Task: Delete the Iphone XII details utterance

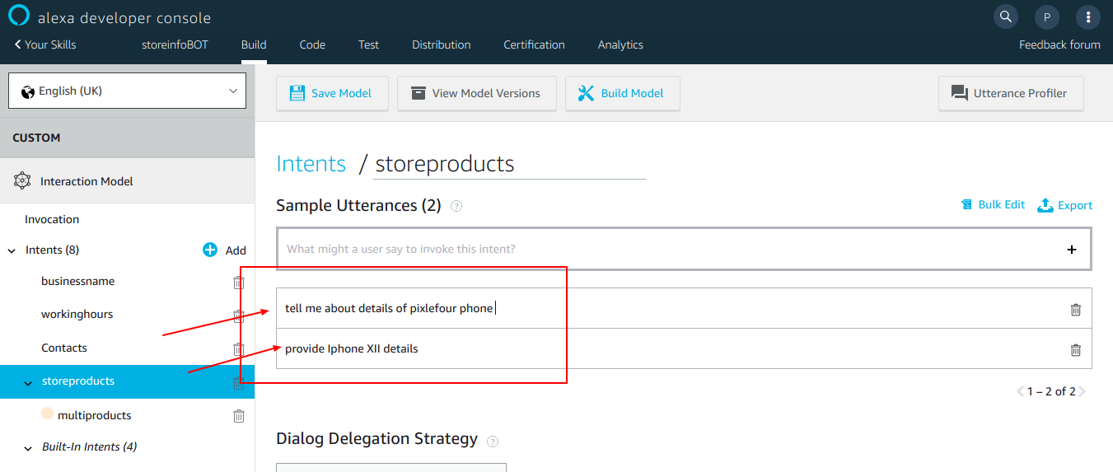Action: 1075,350
